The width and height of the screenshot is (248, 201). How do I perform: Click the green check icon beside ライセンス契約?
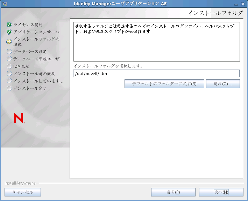(9, 25)
